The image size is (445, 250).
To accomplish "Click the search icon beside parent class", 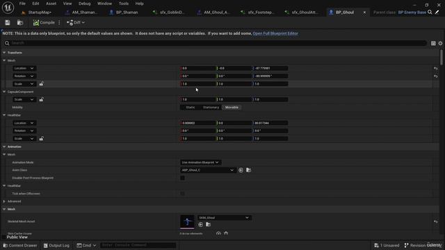I will tap(430, 12).
